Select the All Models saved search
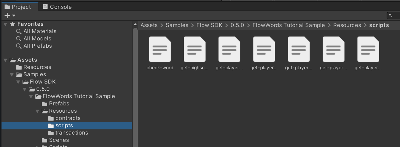400x147 pixels. pos(37,39)
